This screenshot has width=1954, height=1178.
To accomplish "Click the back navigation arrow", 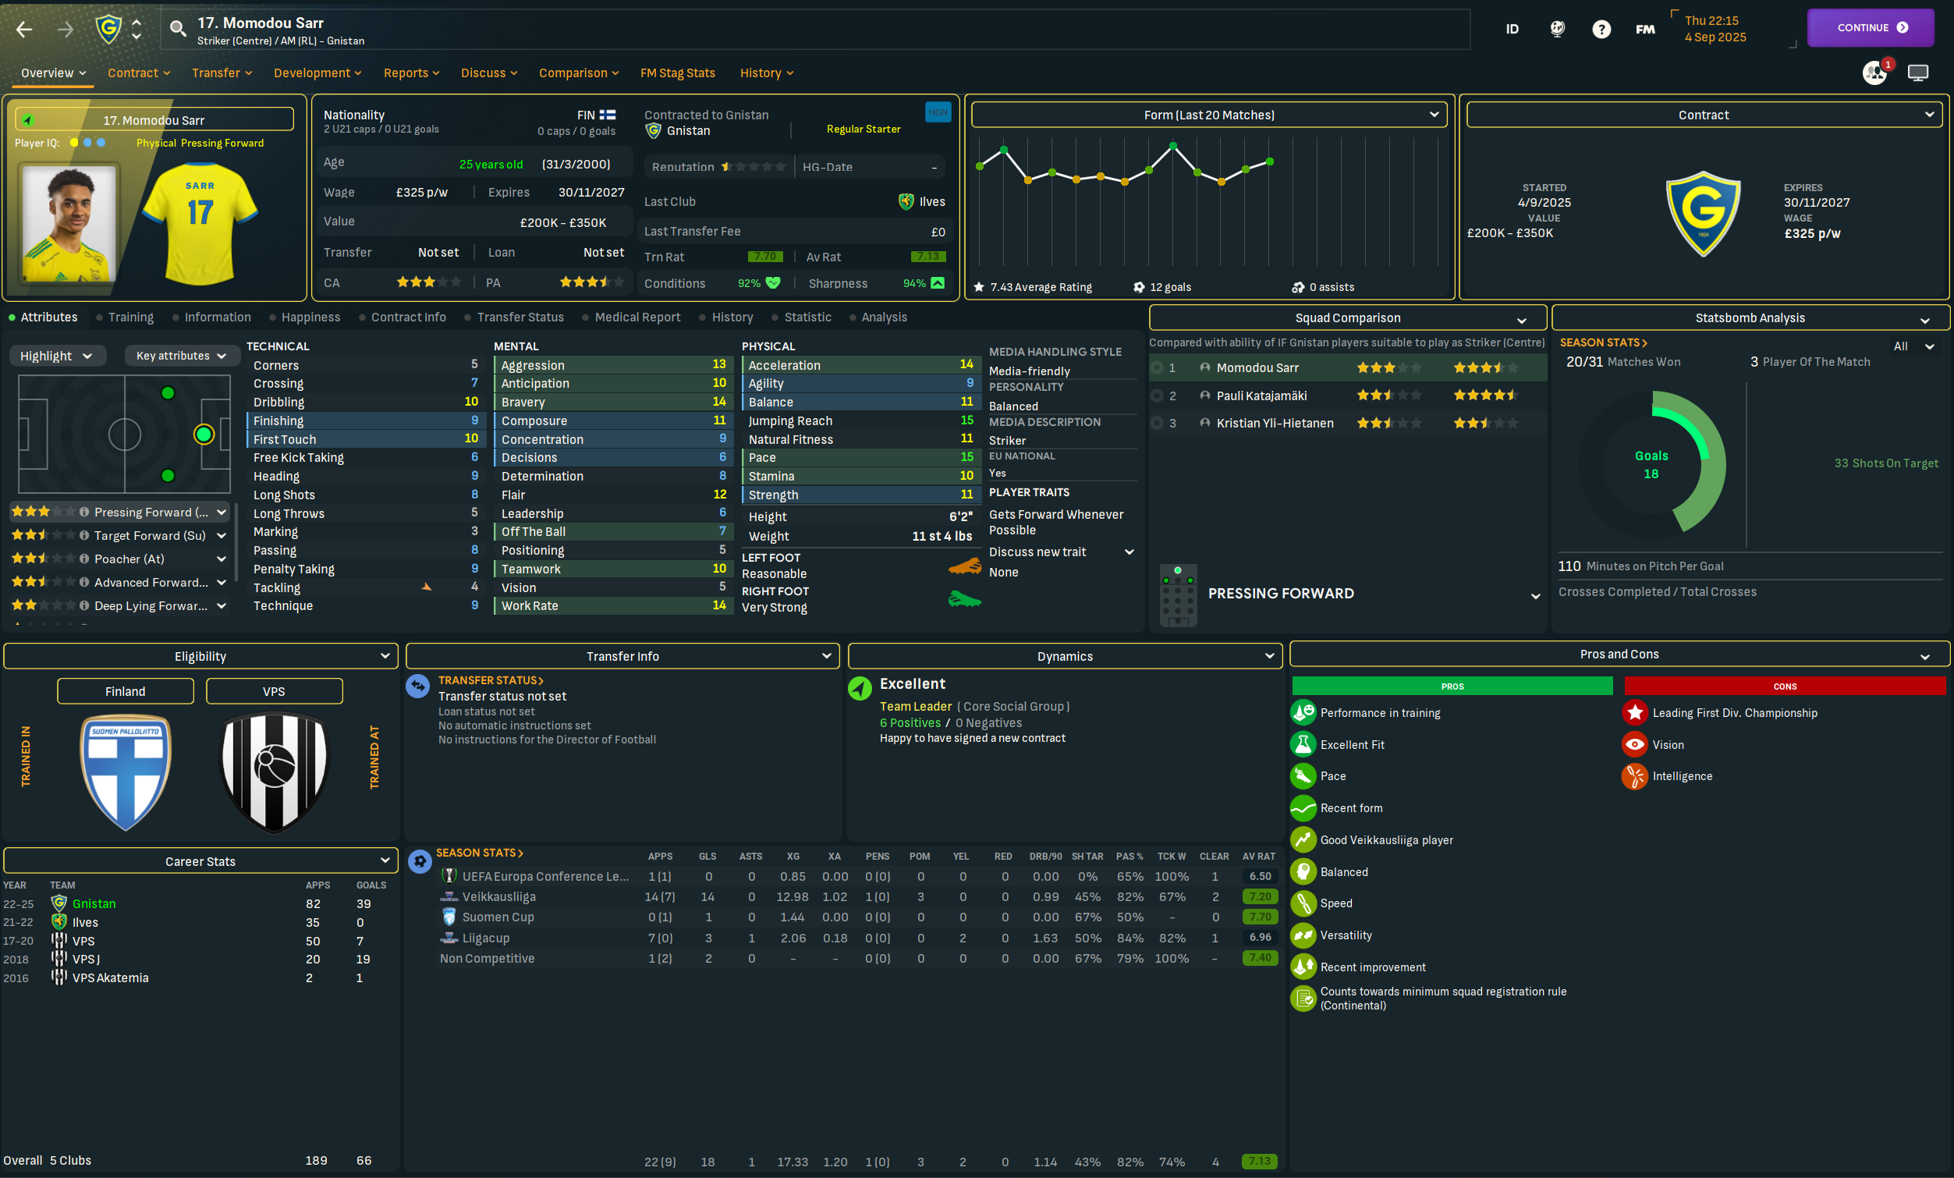I will pos(23,30).
